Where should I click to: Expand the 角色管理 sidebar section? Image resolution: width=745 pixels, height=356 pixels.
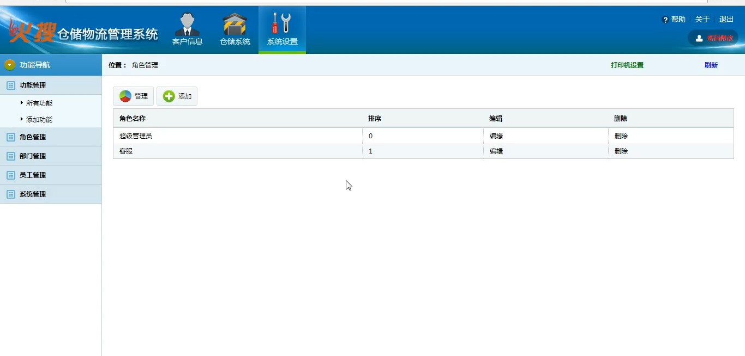pyautogui.click(x=33, y=137)
